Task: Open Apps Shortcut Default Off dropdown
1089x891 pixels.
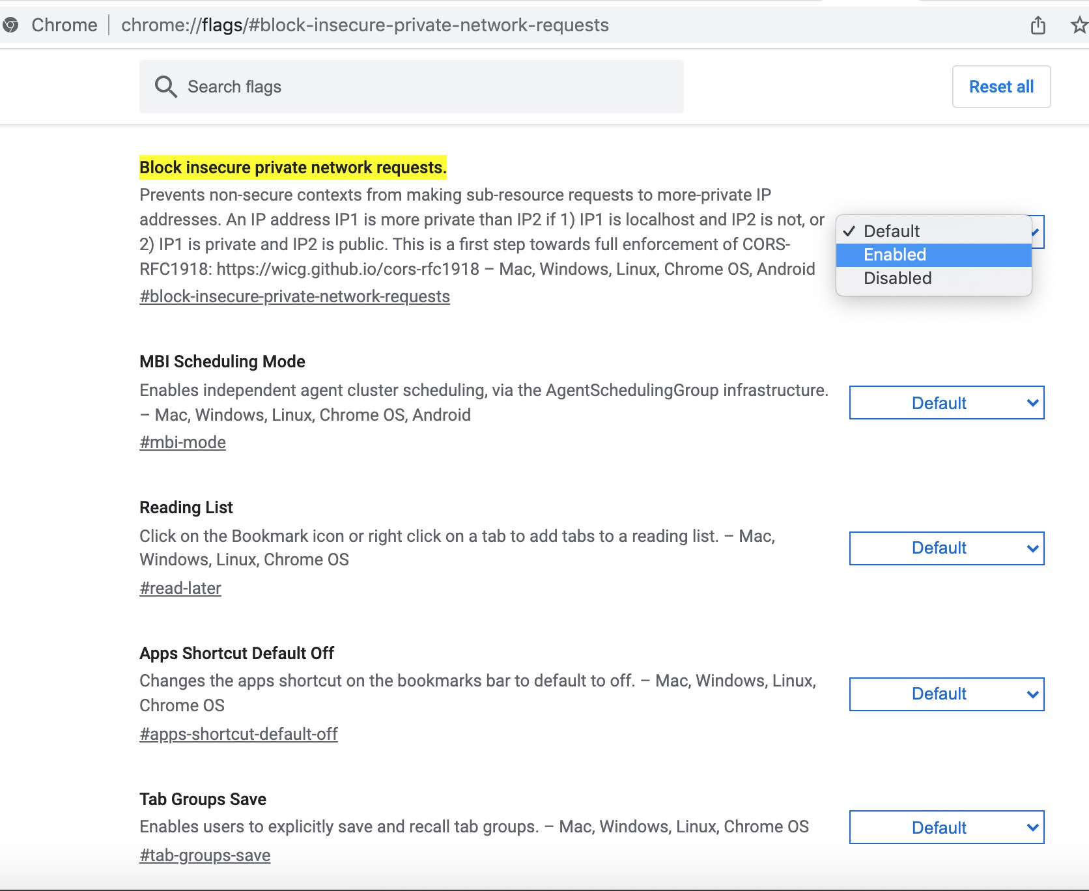Action: click(946, 694)
